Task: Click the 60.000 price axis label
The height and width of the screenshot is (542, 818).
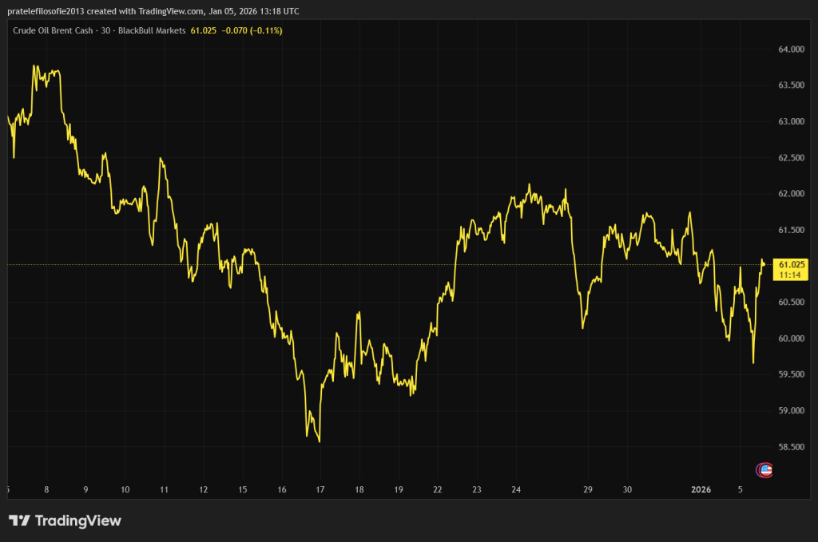Action: coord(792,338)
